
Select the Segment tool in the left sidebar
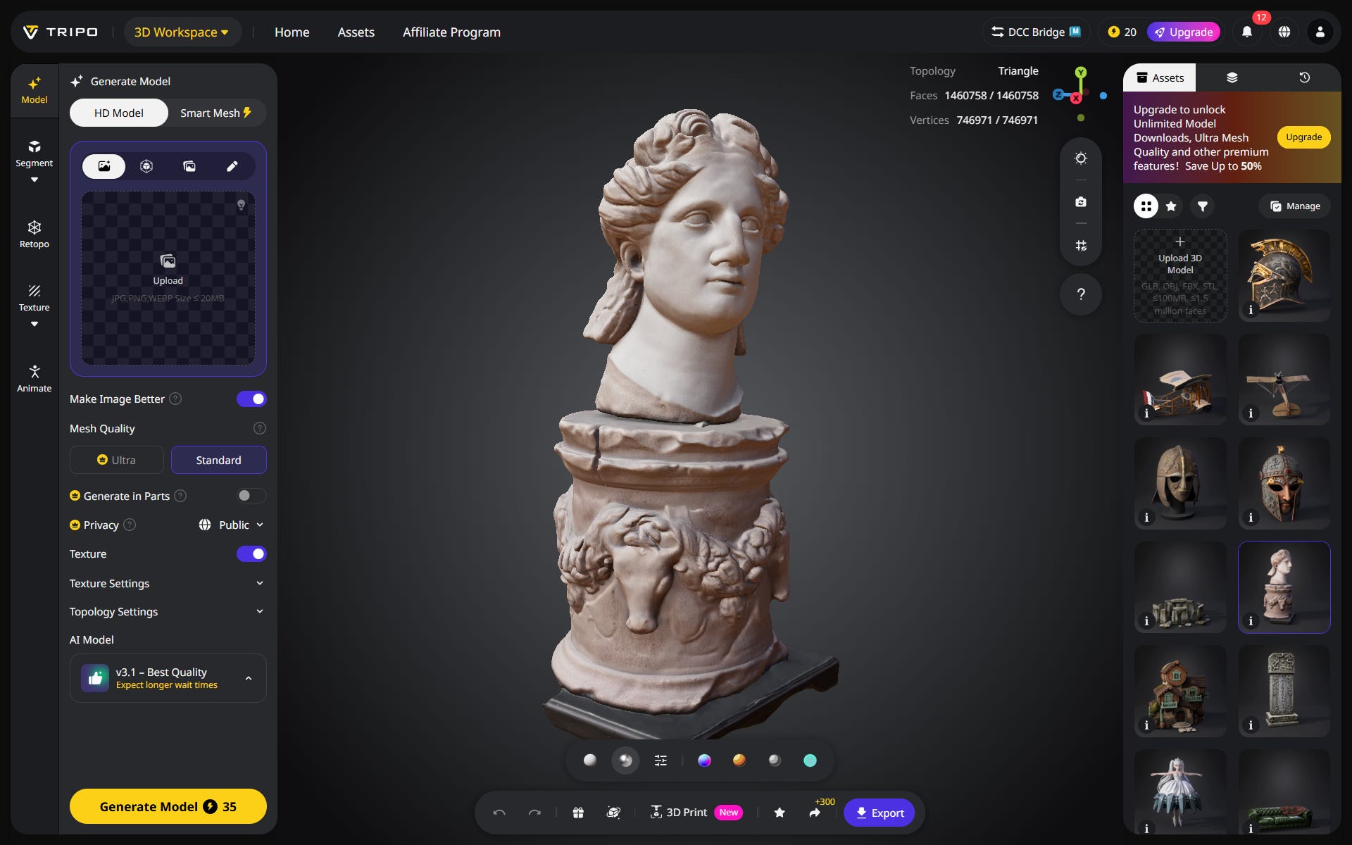click(34, 156)
